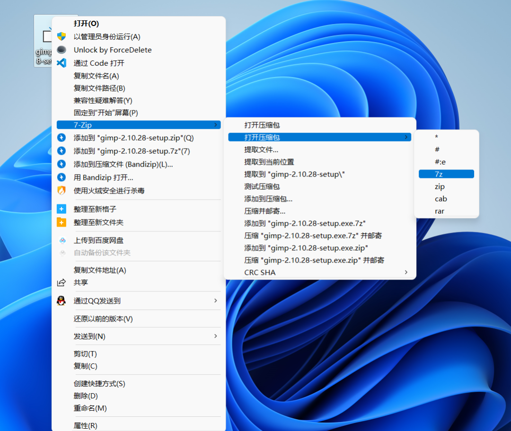Click the blue plus icon beside 整理至新格子
The height and width of the screenshot is (431, 511).
61,209
